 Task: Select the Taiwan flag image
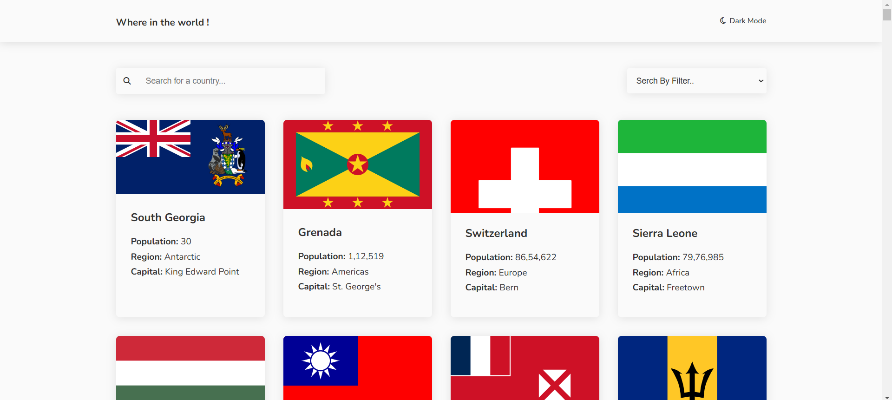358,367
